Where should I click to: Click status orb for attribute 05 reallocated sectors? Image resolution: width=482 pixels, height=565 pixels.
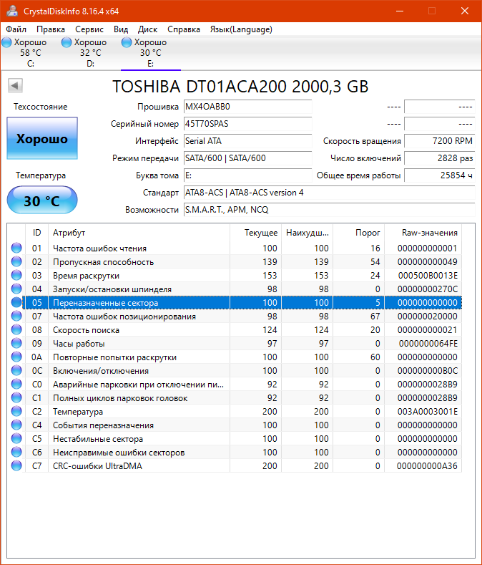coord(16,302)
